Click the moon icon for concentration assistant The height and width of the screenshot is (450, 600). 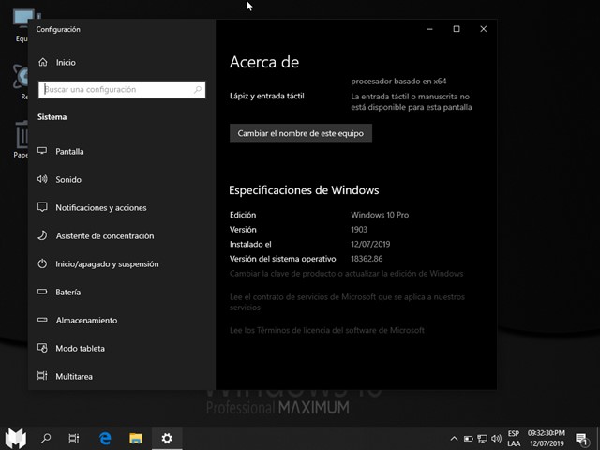[42, 235]
